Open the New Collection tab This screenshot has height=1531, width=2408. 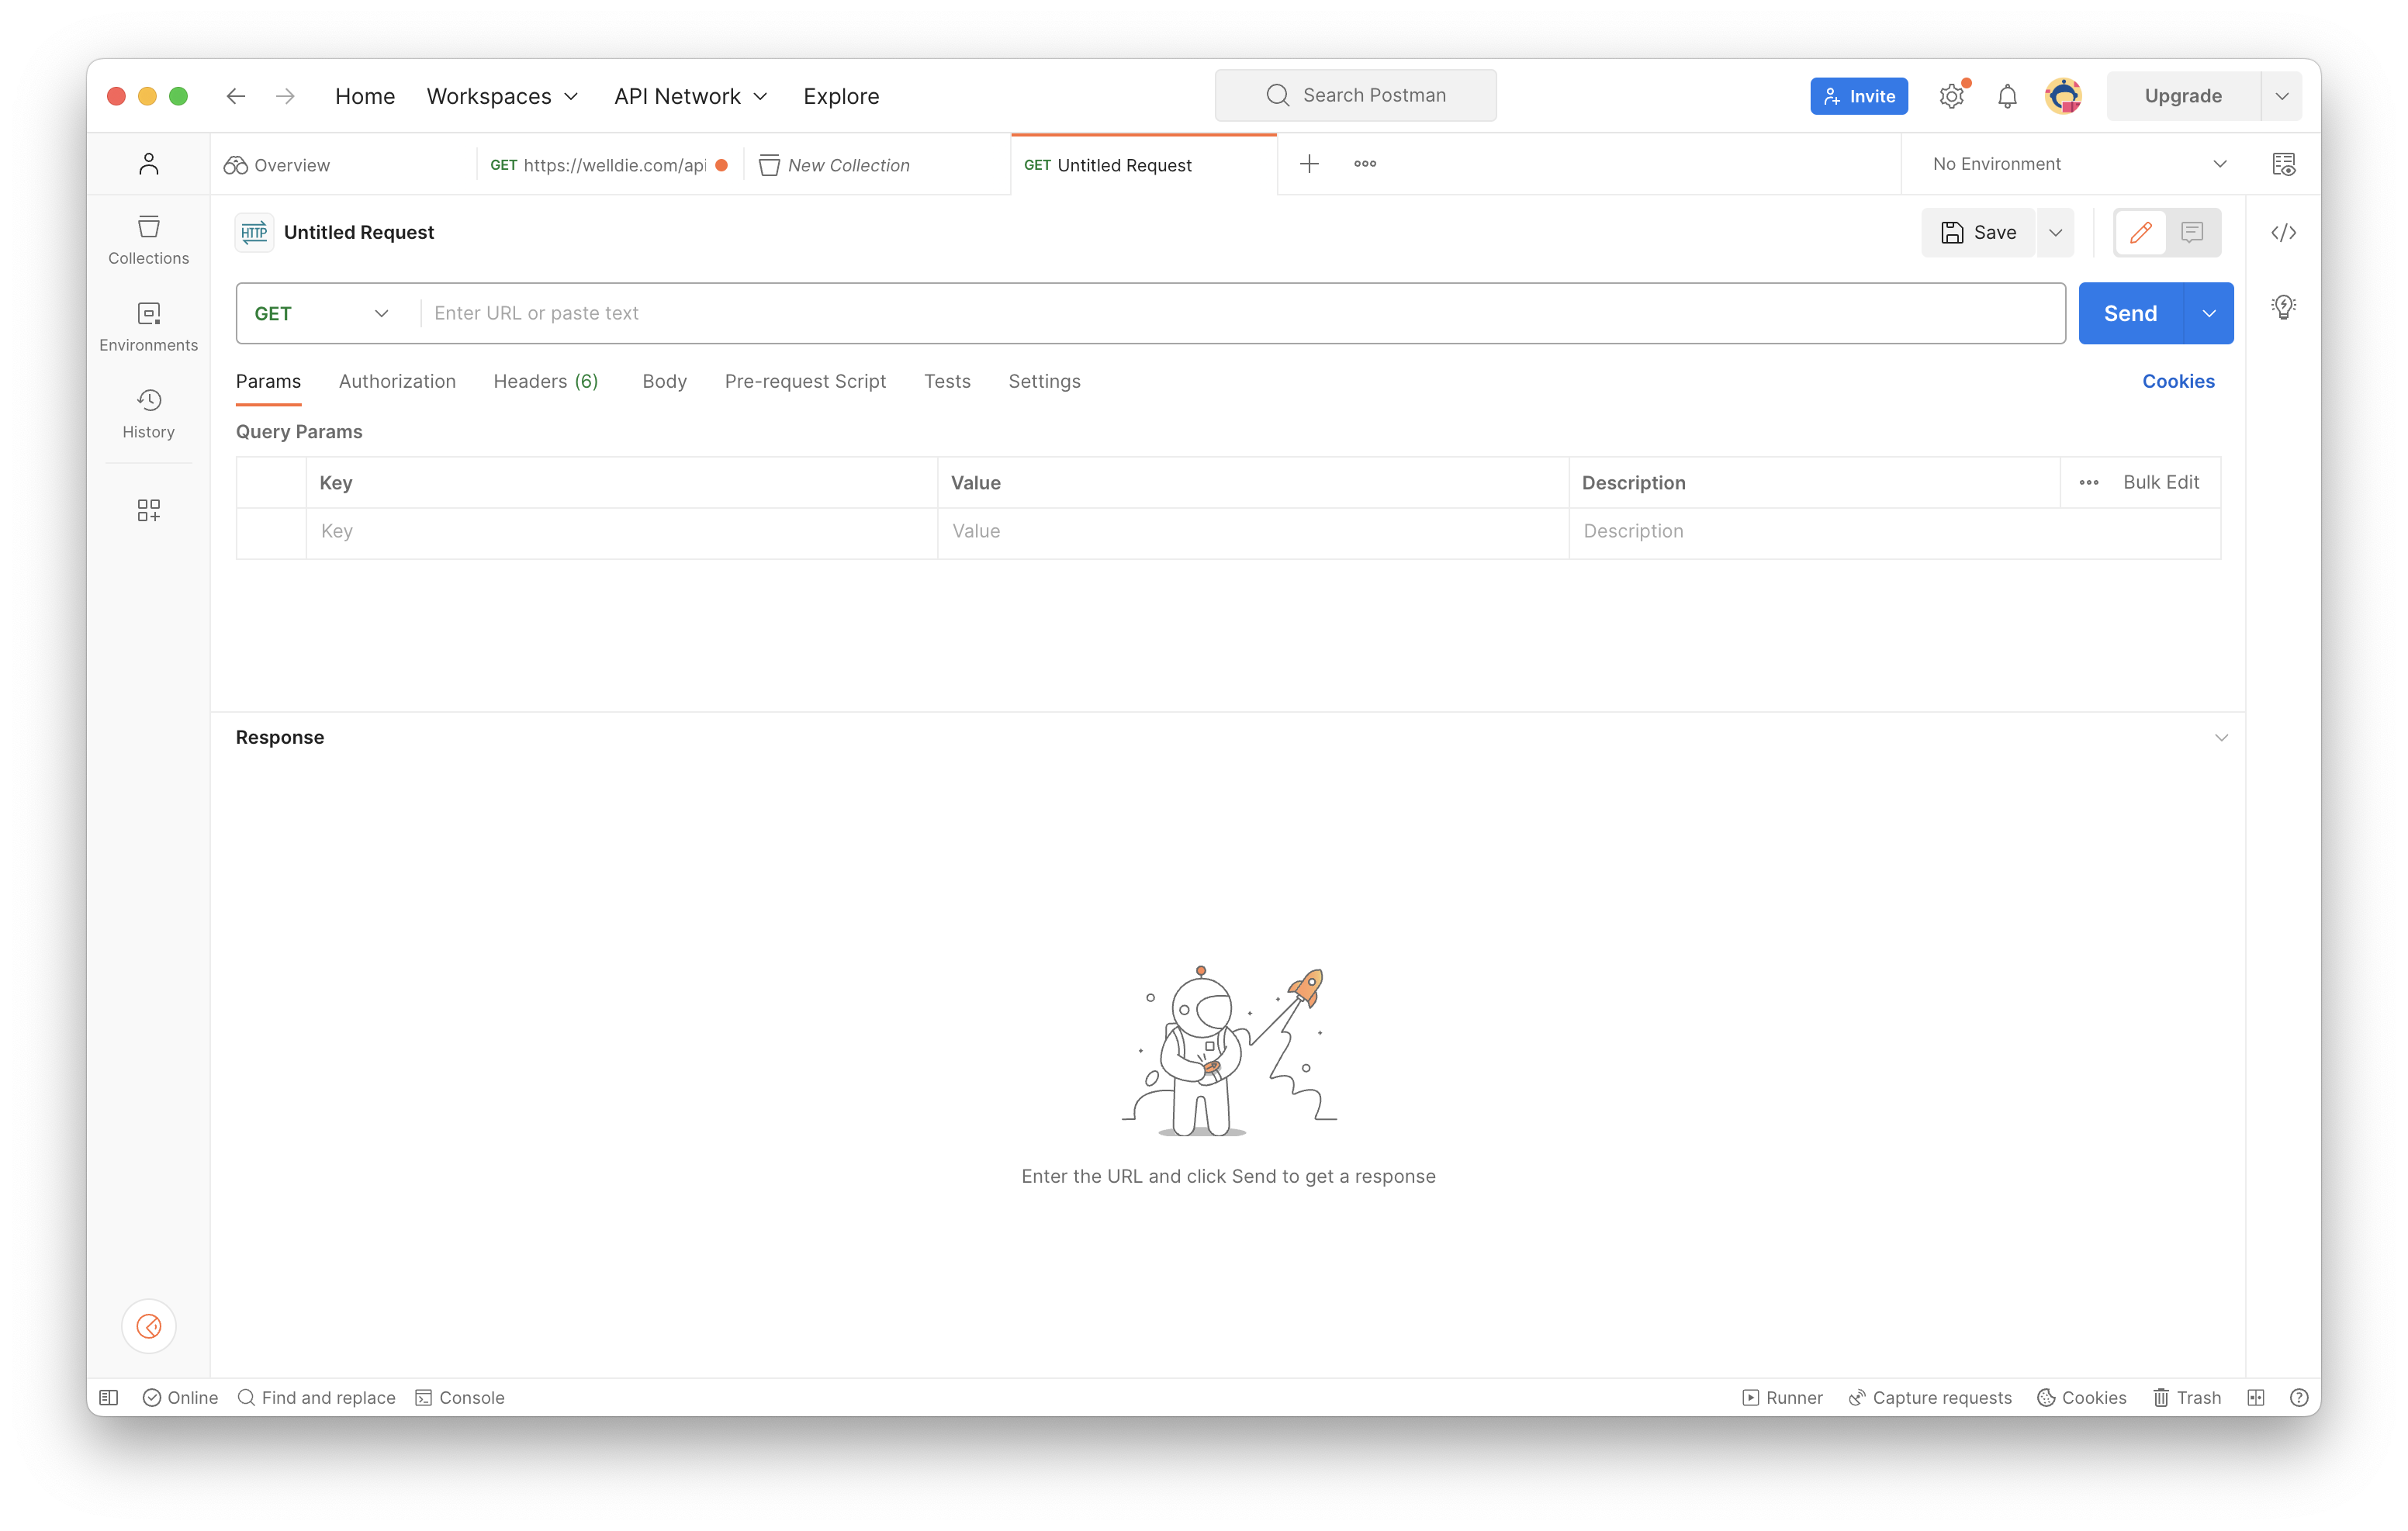coord(848,165)
